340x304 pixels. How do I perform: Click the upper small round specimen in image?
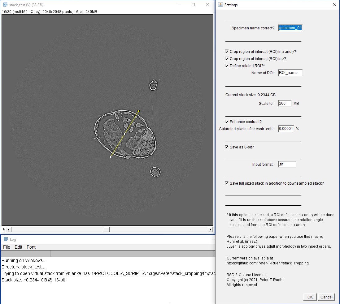153,85
